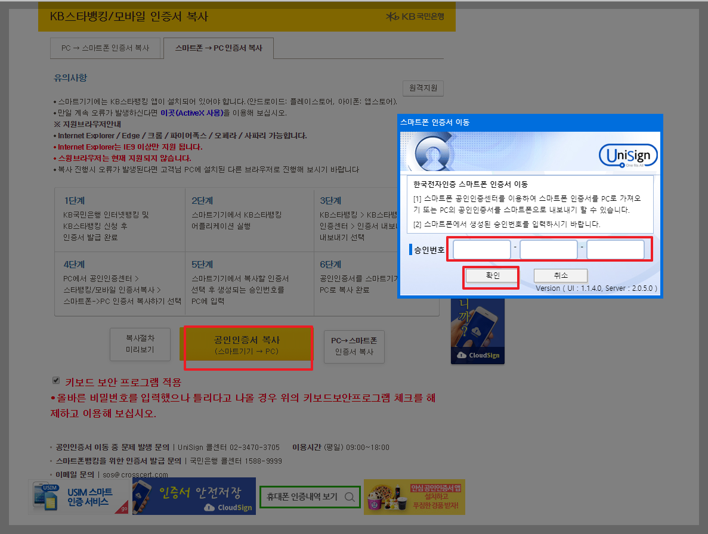Click the UniSign logo in dialog
This screenshot has width=708, height=534.
pos(628,156)
